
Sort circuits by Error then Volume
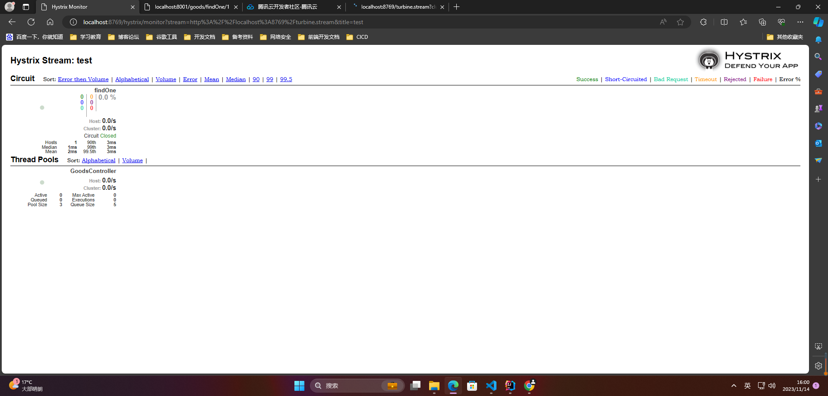pyautogui.click(x=83, y=79)
